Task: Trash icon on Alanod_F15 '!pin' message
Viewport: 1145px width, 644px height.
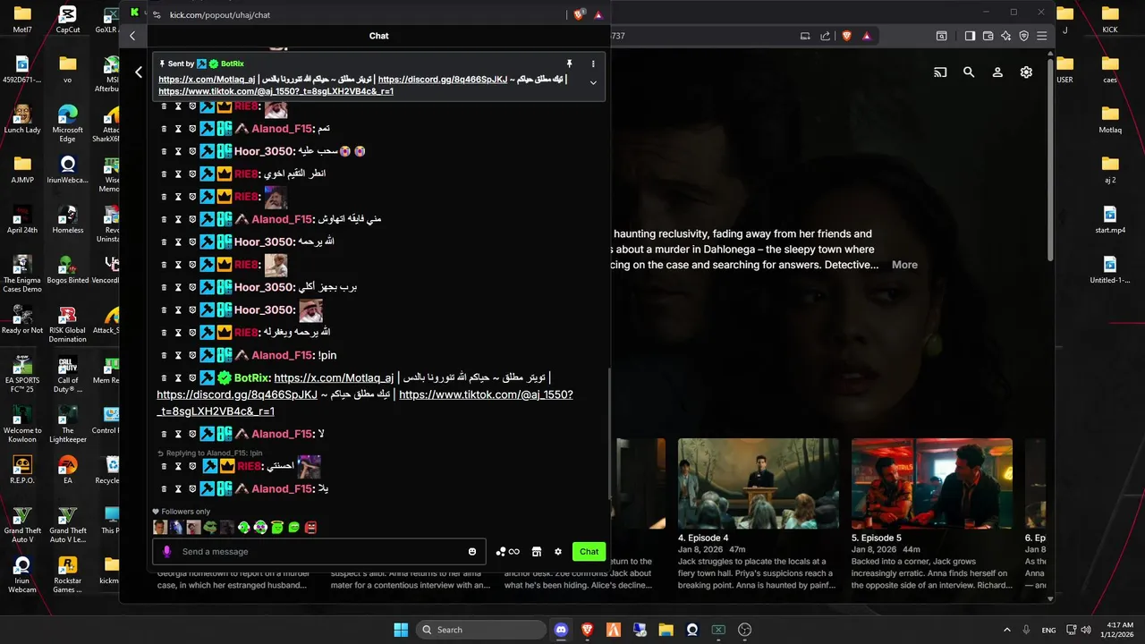Action: click(164, 355)
